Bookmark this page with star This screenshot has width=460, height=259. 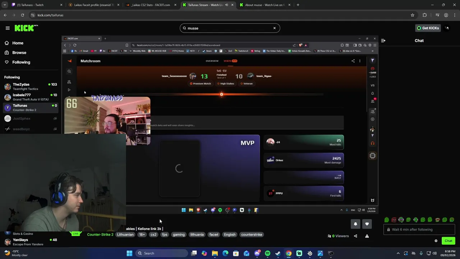tap(413, 15)
